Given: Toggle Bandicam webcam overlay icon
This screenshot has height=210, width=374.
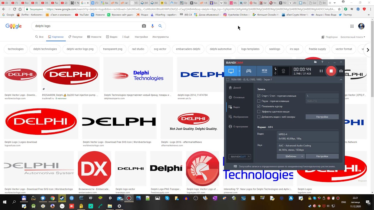Looking at the screenshot, I should coord(283,71).
